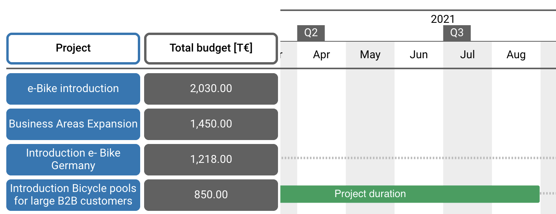Click the Q2 quarter marker
The height and width of the screenshot is (214, 556).
311,33
